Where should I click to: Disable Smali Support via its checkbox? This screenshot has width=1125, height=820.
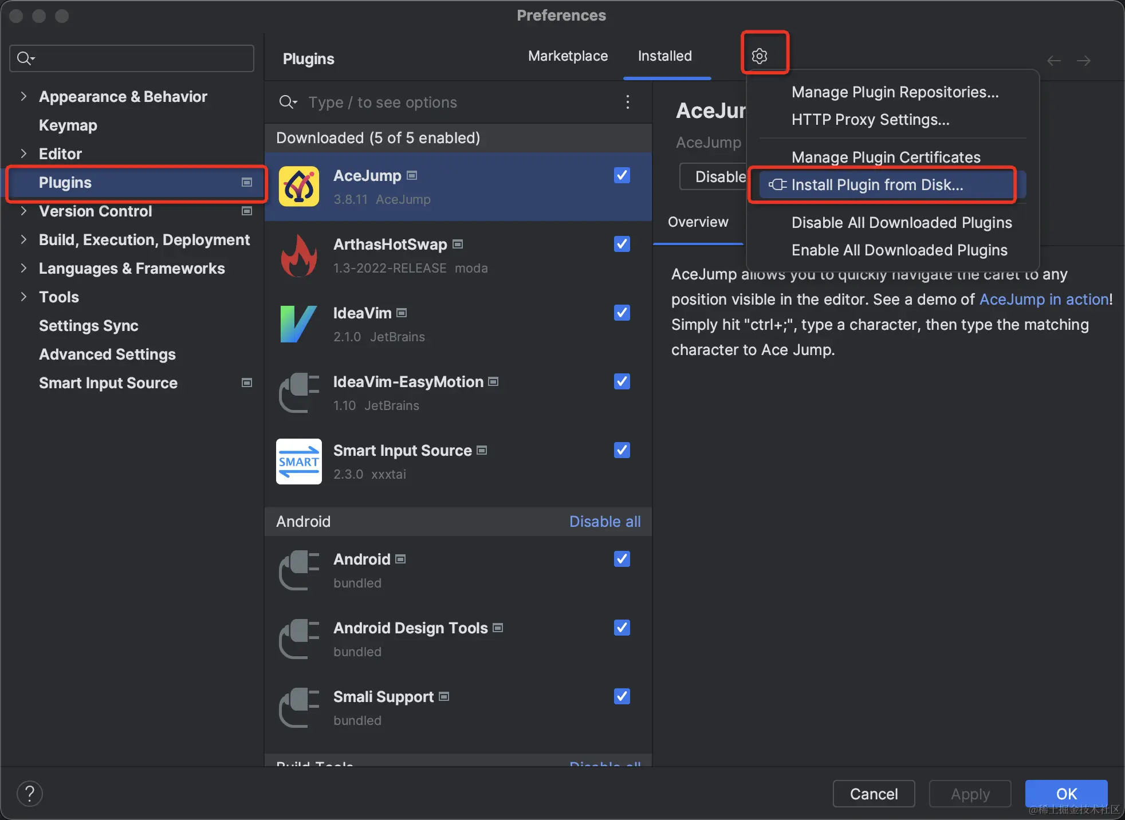[621, 696]
